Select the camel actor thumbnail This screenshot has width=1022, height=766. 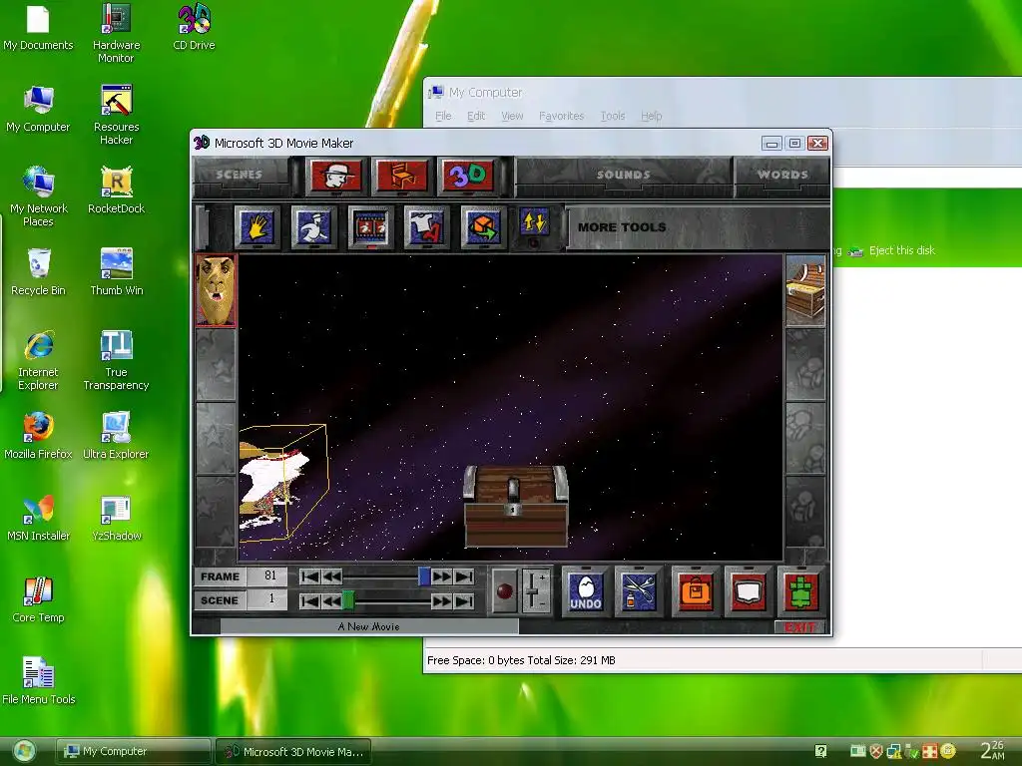(216, 290)
